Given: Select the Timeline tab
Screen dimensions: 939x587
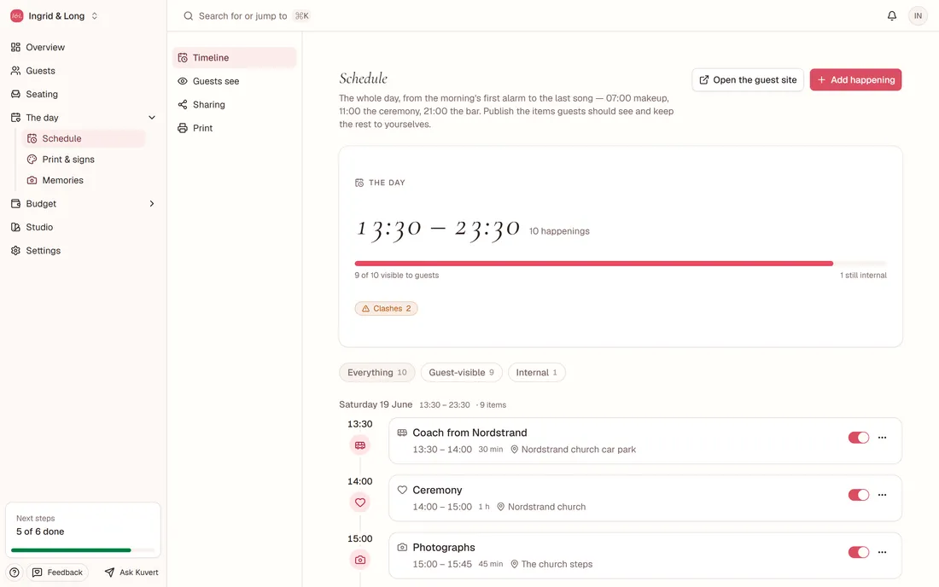Looking at the screenshot, I should 234,57.
